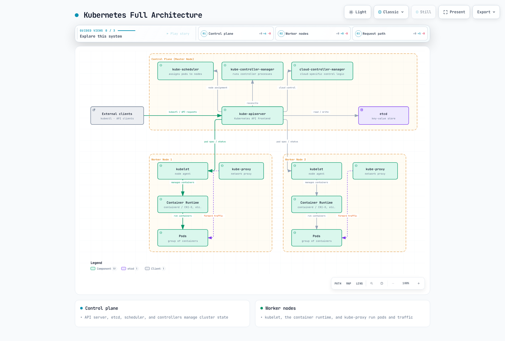
Task: Select the kube-controller-manager node
Action: click(252, 71)
